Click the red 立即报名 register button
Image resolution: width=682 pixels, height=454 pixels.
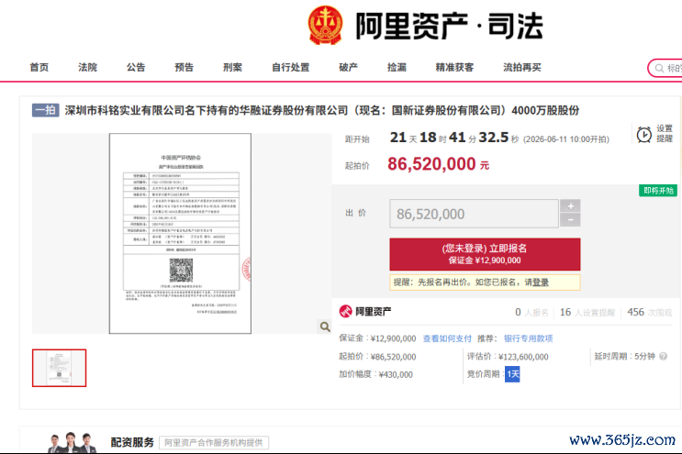coord(485,254)
